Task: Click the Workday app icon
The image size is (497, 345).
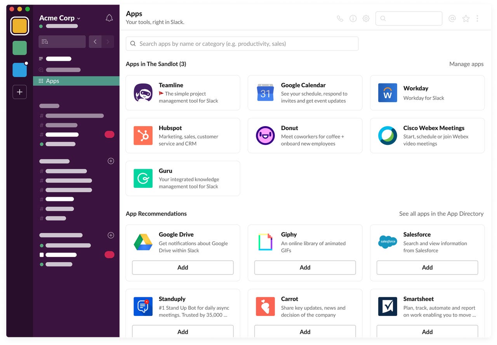Action: [388, 92]
